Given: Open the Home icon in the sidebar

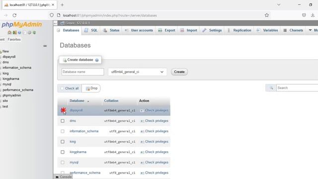Looking at the screenshot, I should coord(9,32).
